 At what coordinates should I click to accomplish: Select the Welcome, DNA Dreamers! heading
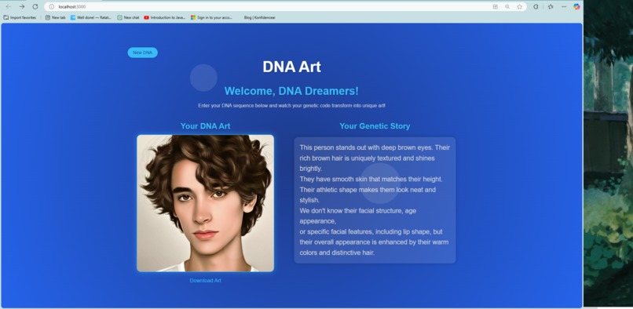tap(291, 91)
